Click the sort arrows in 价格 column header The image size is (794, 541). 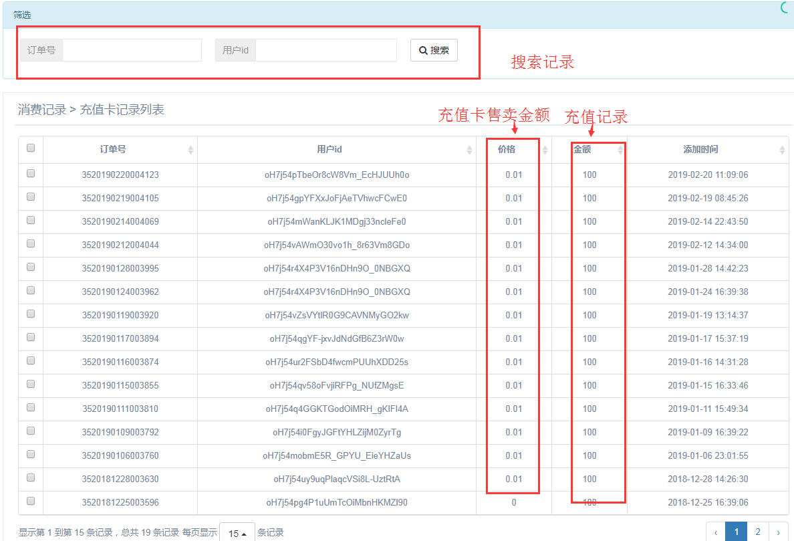(x=545, y=150)
